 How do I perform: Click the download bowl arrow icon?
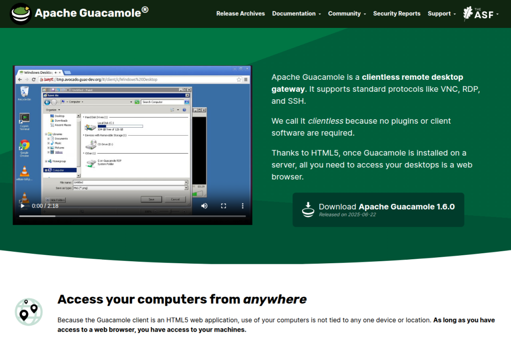pyautogui.click(x=308, y=209)
